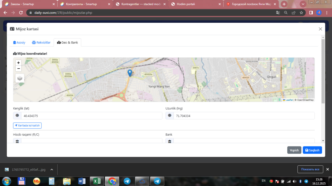Viewport: 332px width, 186px height.
Task: Zoom in on the map with plus button
Action: click(x=18, y=63)
